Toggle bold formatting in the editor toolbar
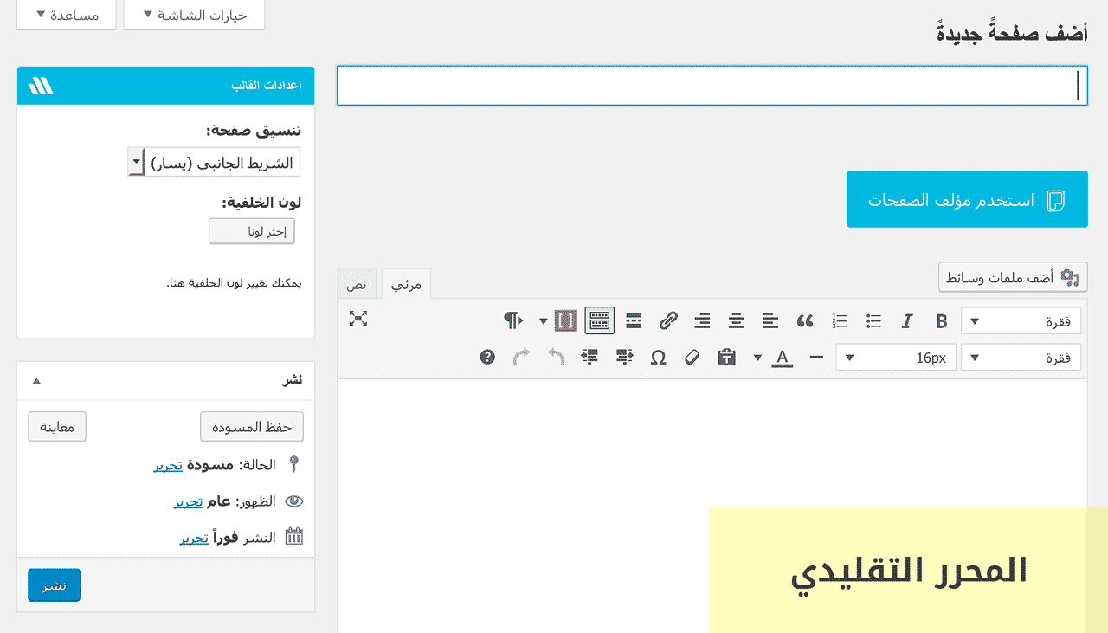Screen dimensions: 1108x633 [942, 321]
